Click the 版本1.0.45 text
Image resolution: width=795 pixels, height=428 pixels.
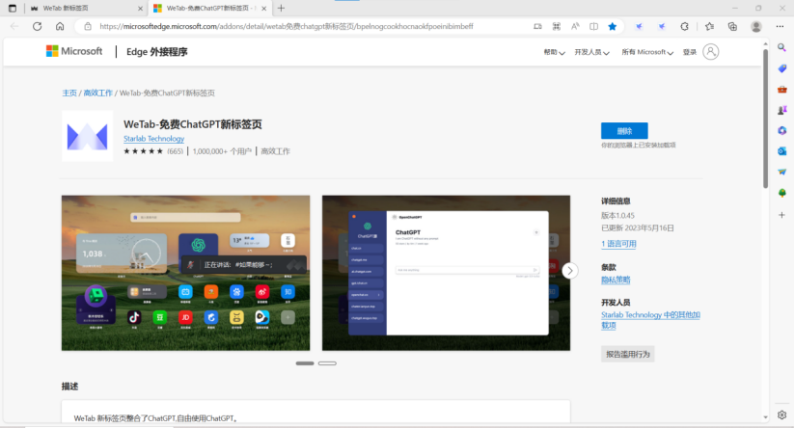[617, 215]
